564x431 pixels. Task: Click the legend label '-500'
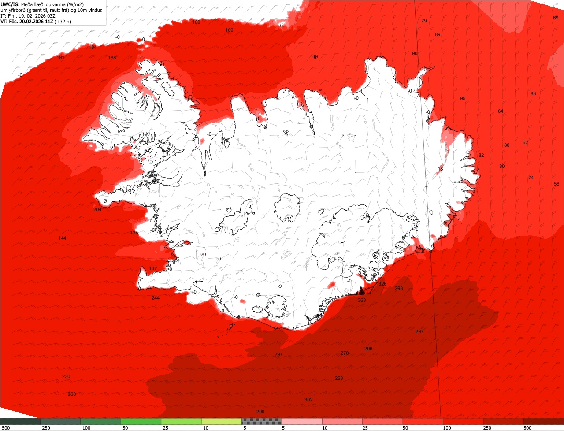click(5, 428)
